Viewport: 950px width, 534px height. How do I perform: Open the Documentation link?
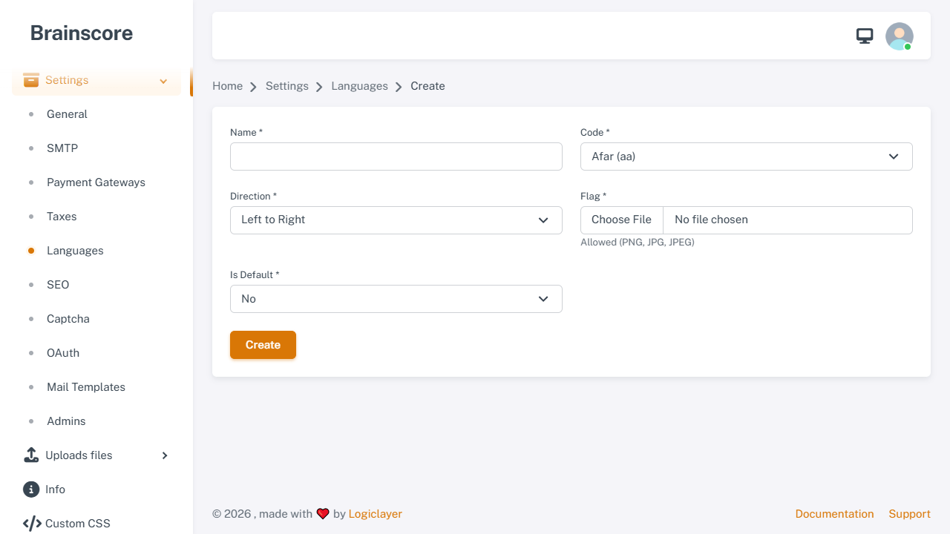click(x=834, y=514)
